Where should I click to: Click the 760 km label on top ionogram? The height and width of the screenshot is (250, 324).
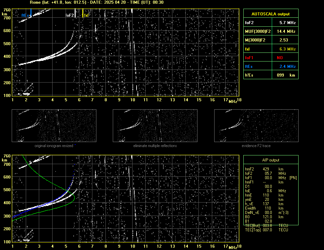click(7, 10)
